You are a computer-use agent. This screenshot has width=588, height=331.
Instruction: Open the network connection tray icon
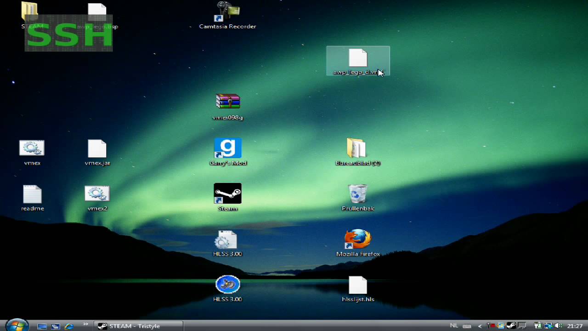point(548,326)
